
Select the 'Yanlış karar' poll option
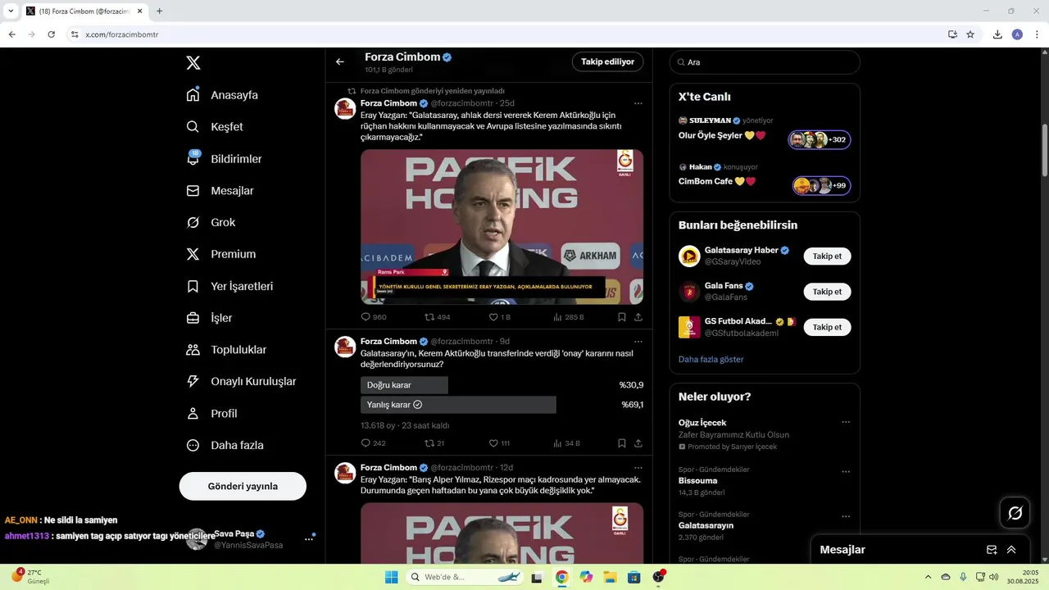pyautogui.click(x=502, y=405)
